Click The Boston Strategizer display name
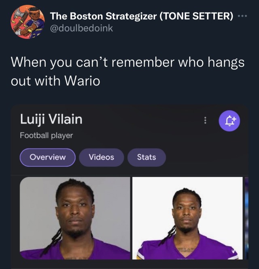Image resolution: width=259 pixels, height=269 pixels. click(142, 16)
